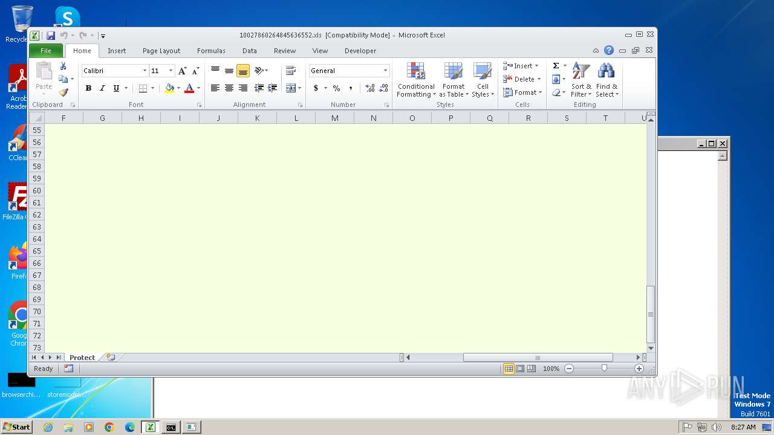Switch to the Formulas tab

coord(211,51)
